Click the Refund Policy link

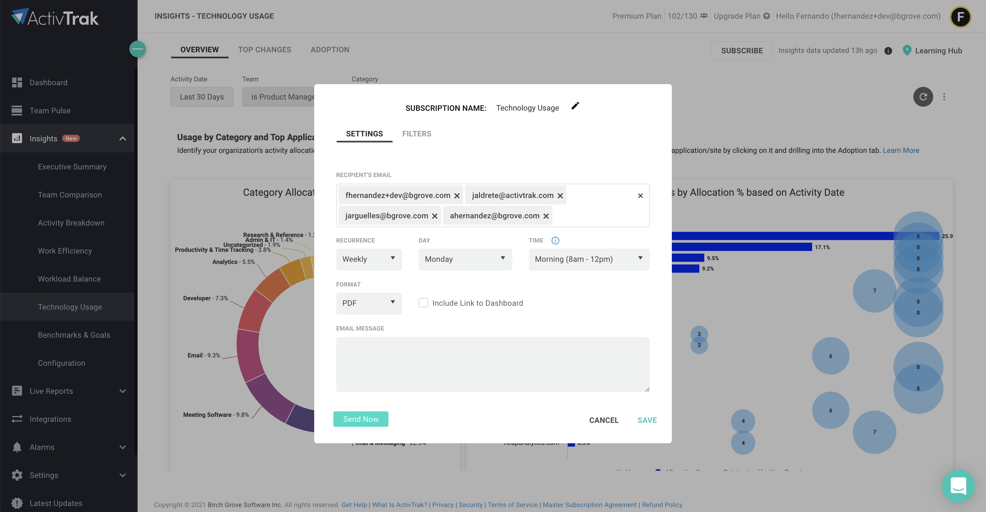coord(662,505)
